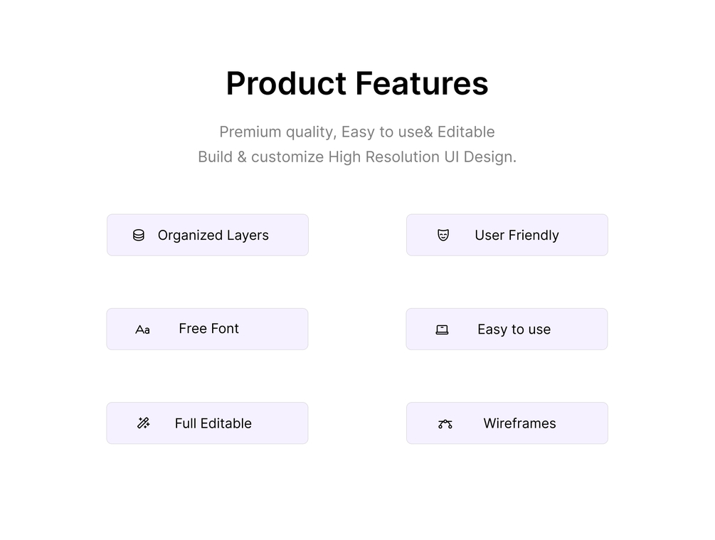Select the Organized Layers label
This screenshot has height=540, width=715.
click(x=213, y=235)
